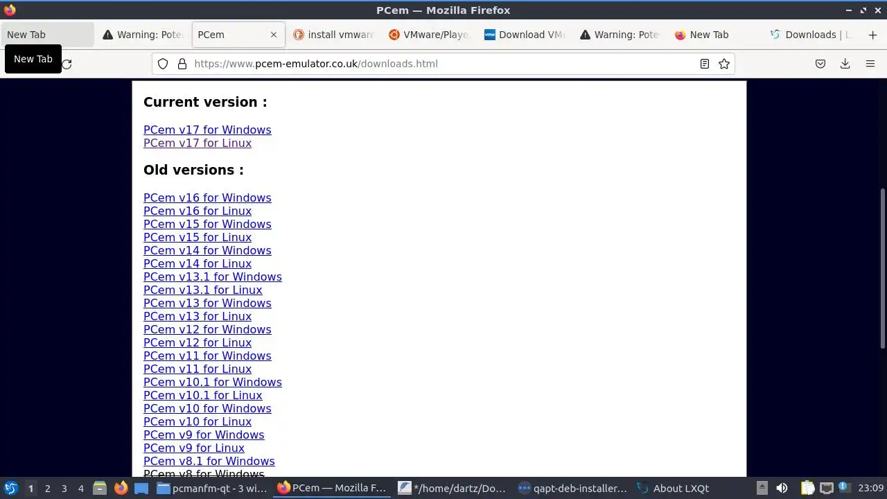Open PCem v16 for Windows link

point(207,198)
